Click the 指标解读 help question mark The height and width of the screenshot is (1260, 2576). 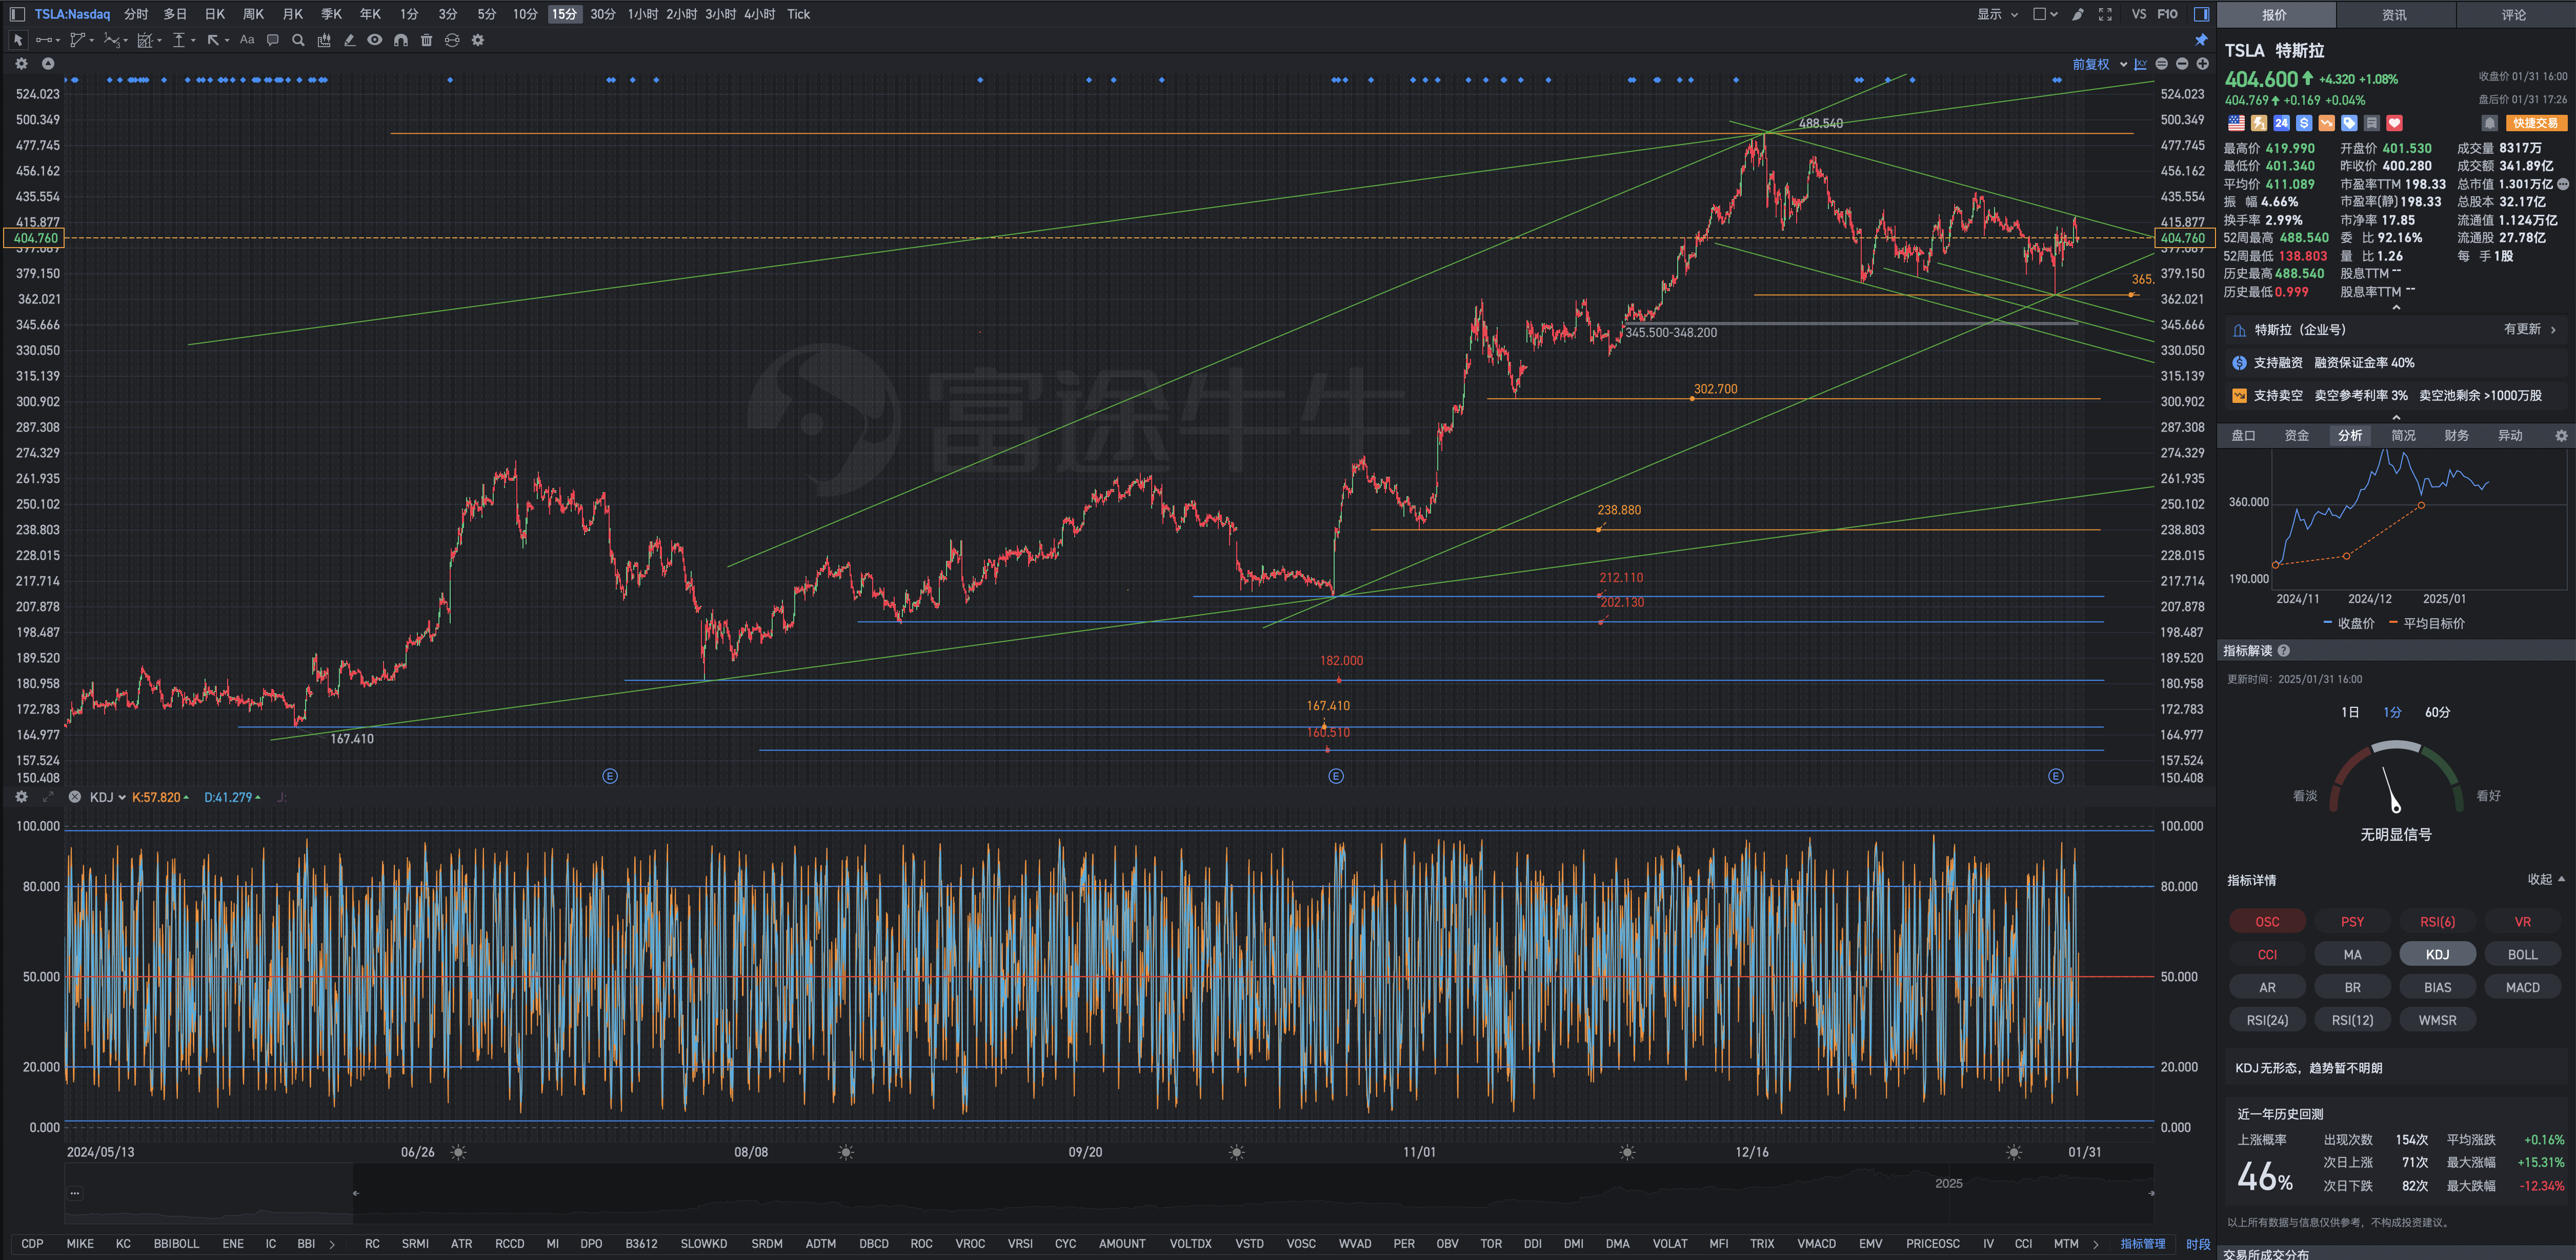[2283, 651]
